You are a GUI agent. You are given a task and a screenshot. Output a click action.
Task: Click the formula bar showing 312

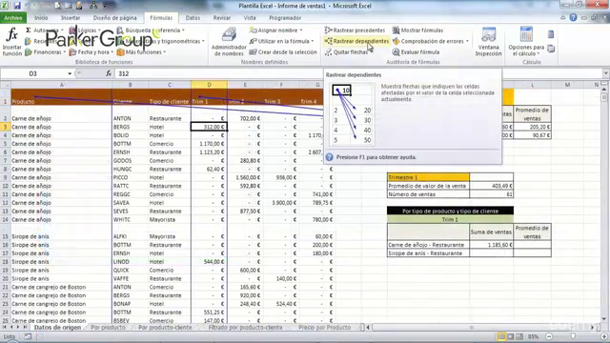click(x=358, y=73)
